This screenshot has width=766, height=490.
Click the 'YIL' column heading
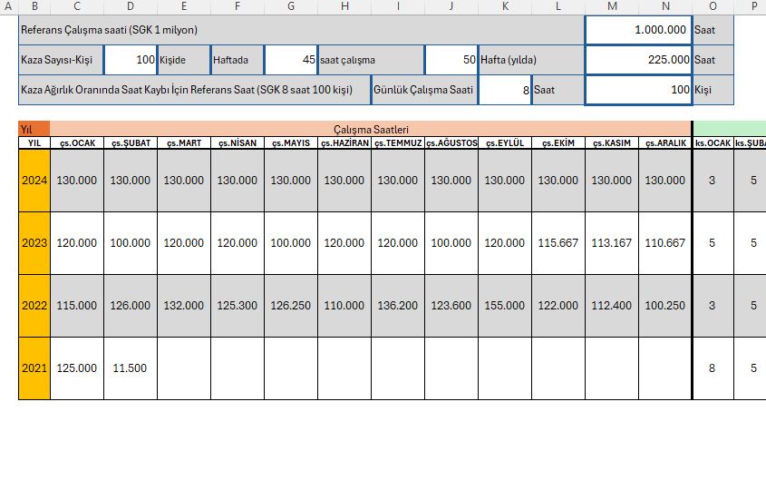tap(34, 142)
